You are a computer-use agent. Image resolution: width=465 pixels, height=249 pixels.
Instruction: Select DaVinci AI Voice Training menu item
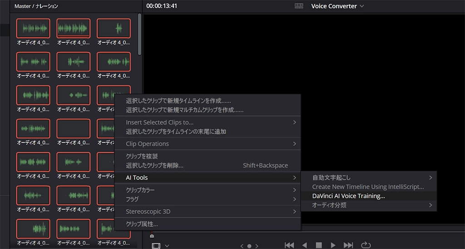pos(348,196)
